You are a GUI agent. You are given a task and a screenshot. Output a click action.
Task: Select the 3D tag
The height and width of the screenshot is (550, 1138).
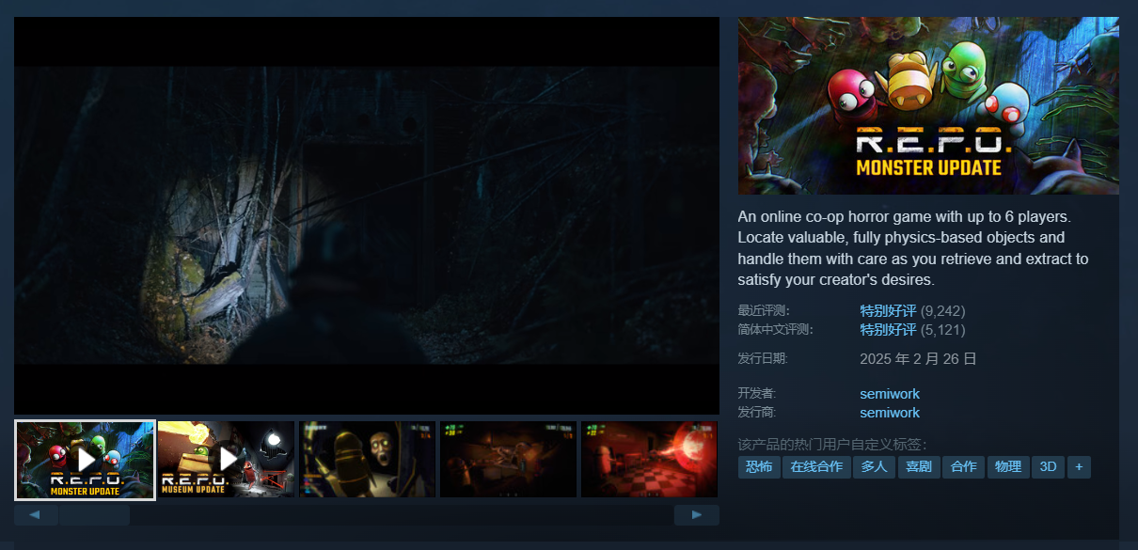click(x=1048, y=466)
